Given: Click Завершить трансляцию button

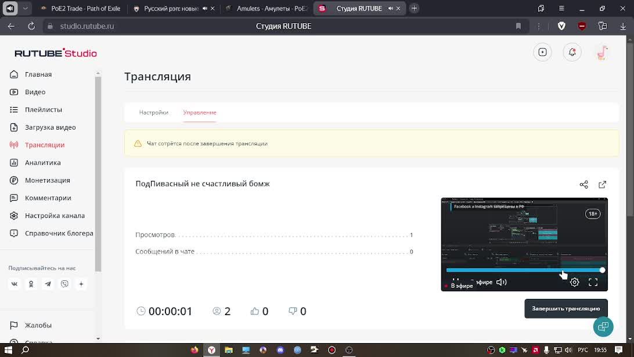Looking at the screenshot, I should coord(566,309).
